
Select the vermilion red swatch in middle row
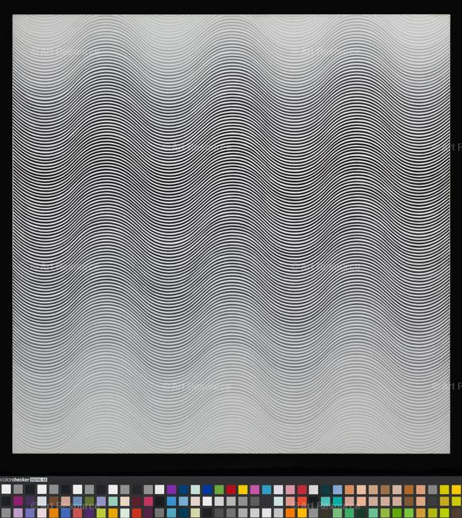[302, 501]
